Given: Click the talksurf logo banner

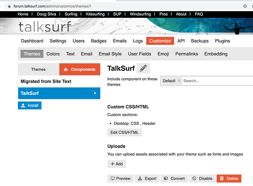Looking at the screenshot, I should coord(45,27).
